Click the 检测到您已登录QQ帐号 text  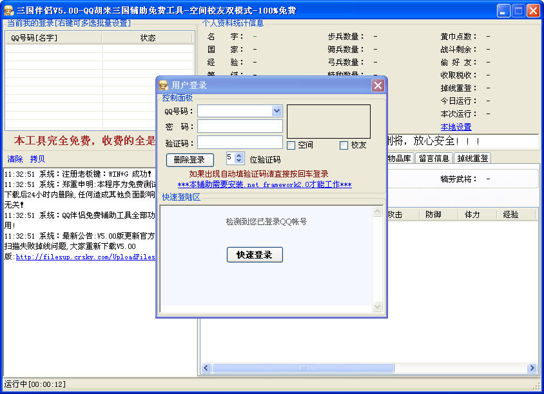(266, 221)
